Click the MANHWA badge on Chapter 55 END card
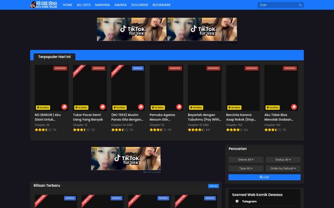Image resolution: width=334 pixels, height=208 pixels. point(213,68)
